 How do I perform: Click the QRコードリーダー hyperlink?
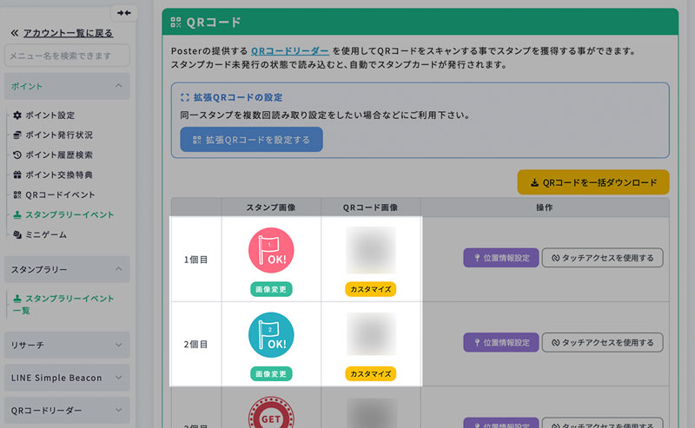(290, 51)
